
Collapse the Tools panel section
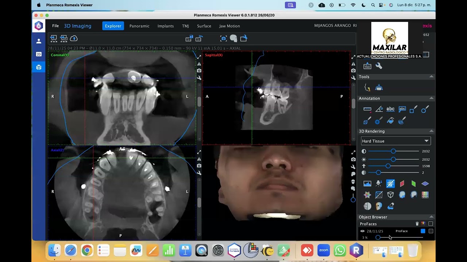click(x=431, y=77)
